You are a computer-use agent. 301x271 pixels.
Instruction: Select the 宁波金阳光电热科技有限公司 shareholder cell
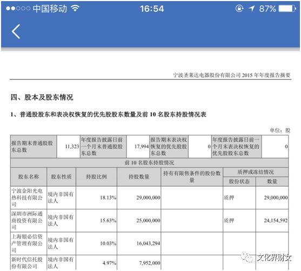click(x=29, y=197)
